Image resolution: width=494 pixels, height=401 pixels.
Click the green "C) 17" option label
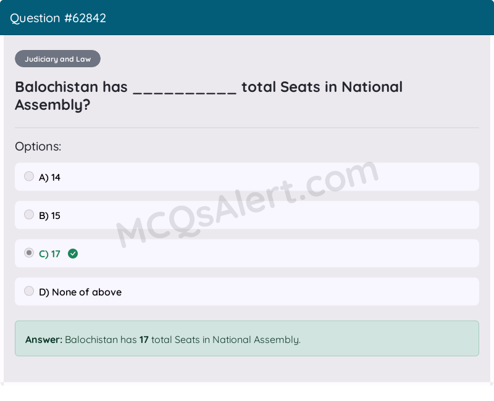(x=49, y=254)
